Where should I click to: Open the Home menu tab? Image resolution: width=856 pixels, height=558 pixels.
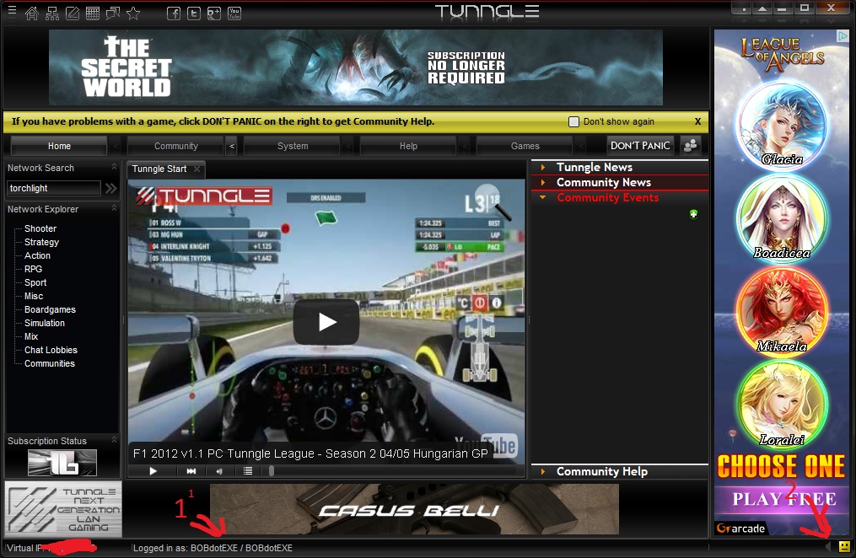(59, 146)
